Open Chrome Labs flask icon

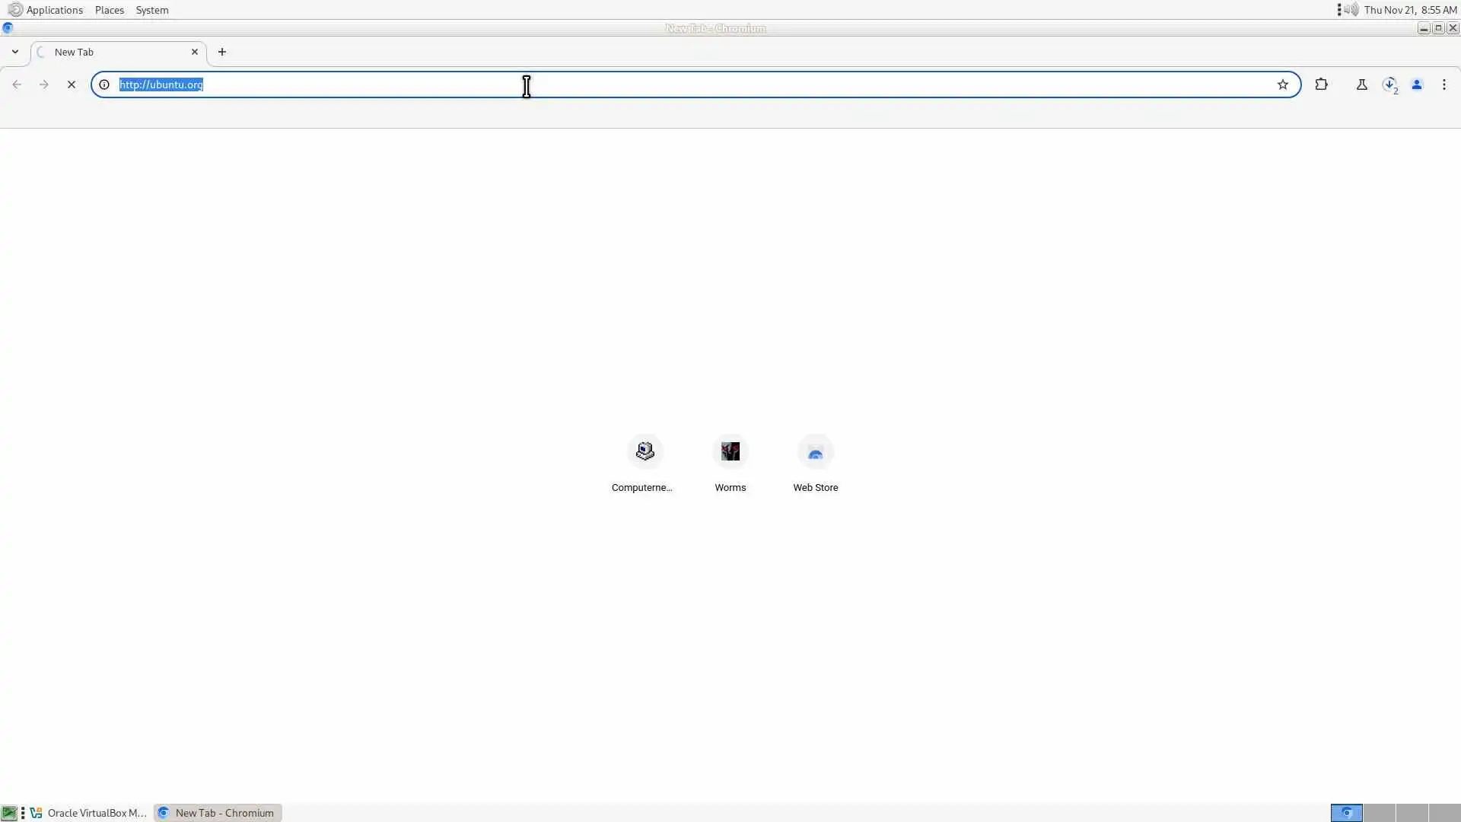[x=1362, y=84]
